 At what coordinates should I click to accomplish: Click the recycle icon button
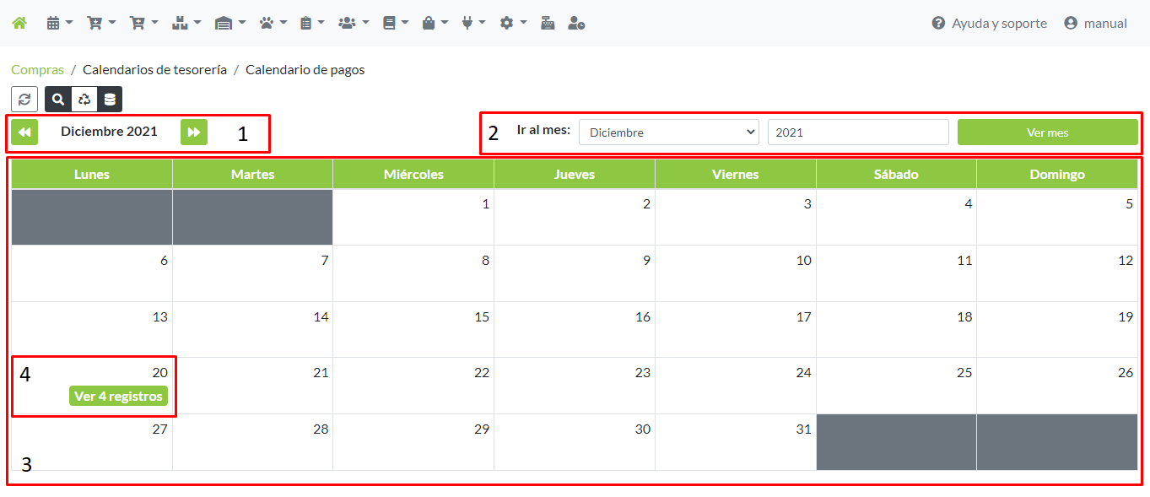(84, 99)
